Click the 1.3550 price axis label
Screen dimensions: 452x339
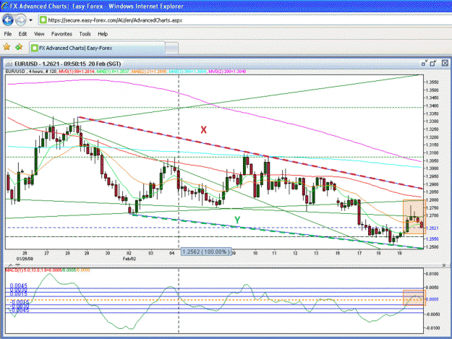[x=432, y=82]
